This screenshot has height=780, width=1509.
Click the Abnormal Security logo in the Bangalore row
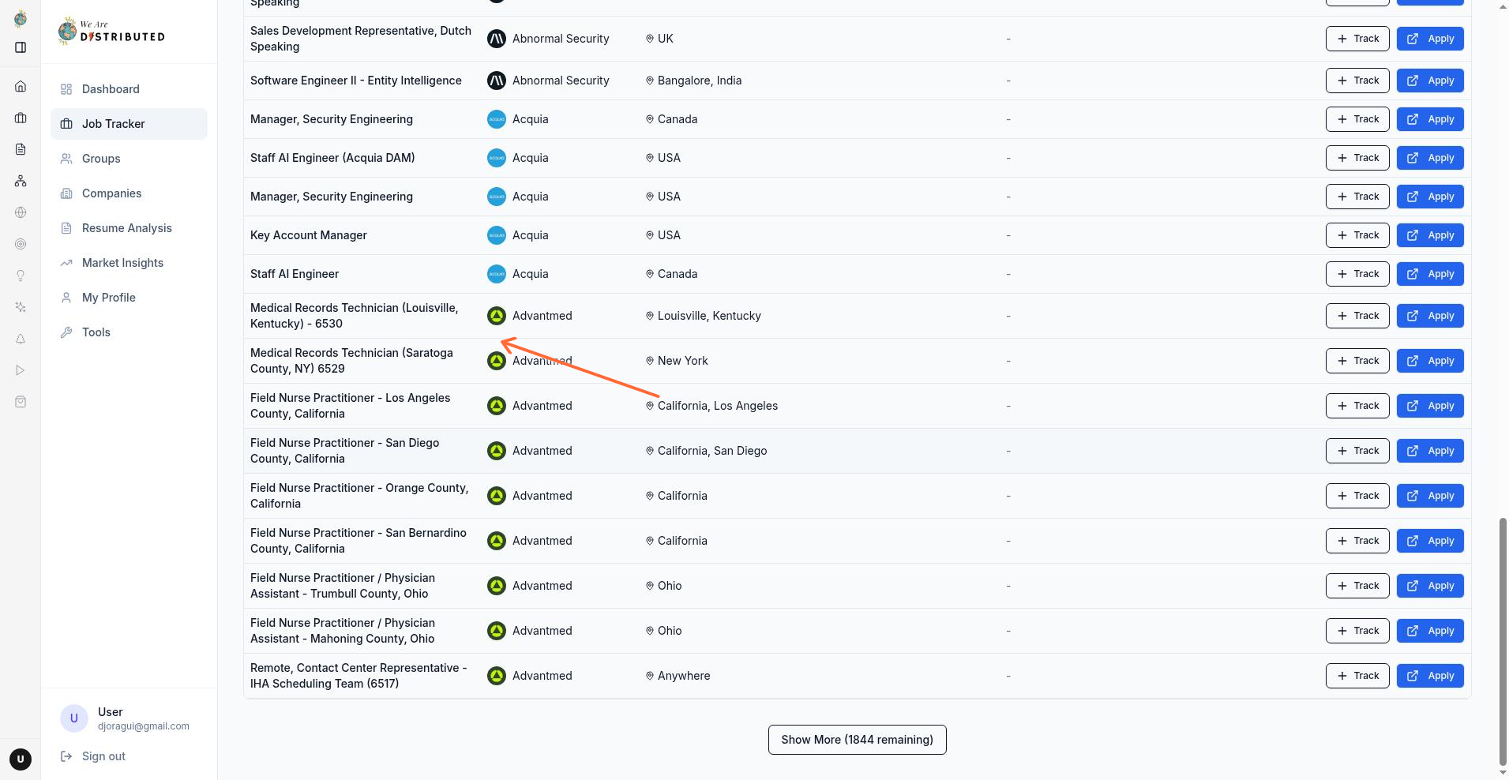pyautogui.click(x=497, y=81)
